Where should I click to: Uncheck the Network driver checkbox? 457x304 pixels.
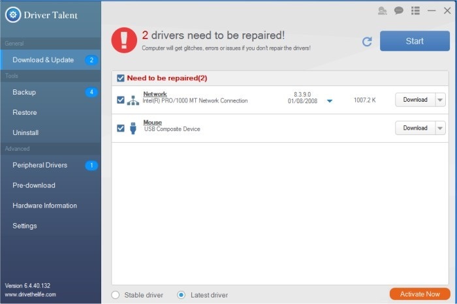(121, 100)
